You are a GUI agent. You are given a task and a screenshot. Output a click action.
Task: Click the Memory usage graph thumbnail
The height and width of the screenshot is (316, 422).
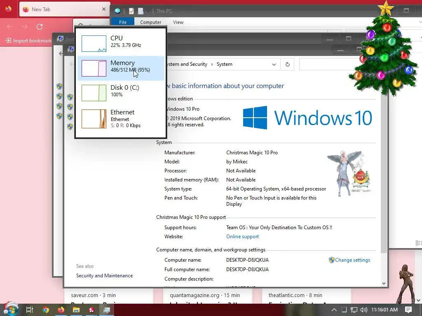[x=94, y=68]
